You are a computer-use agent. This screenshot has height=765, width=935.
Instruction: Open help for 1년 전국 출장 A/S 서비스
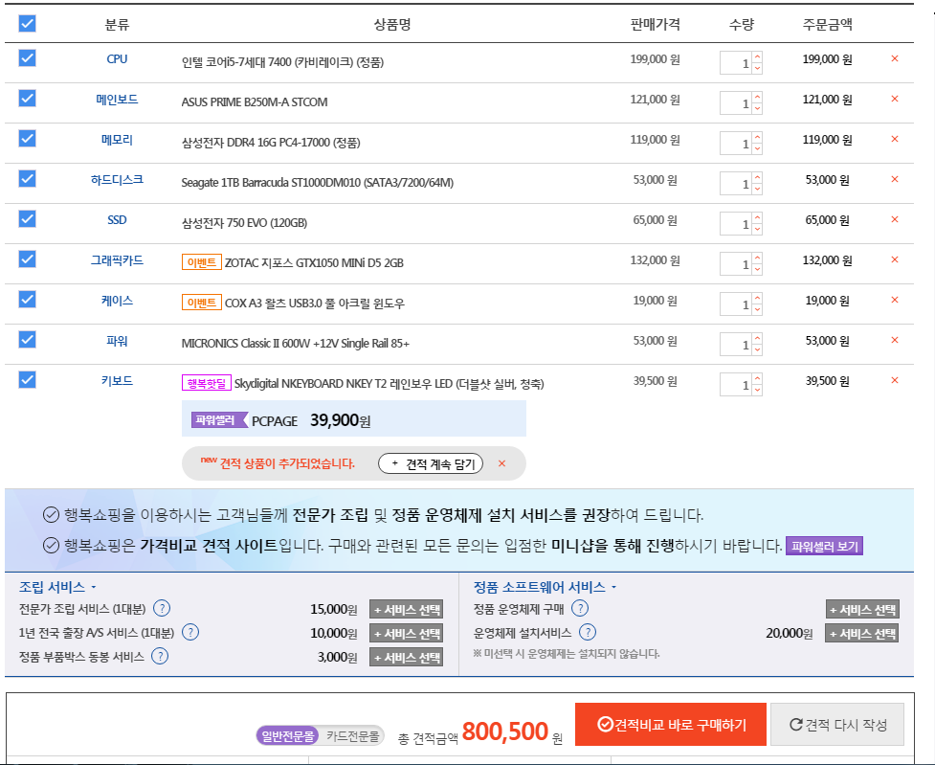[190, 632]
